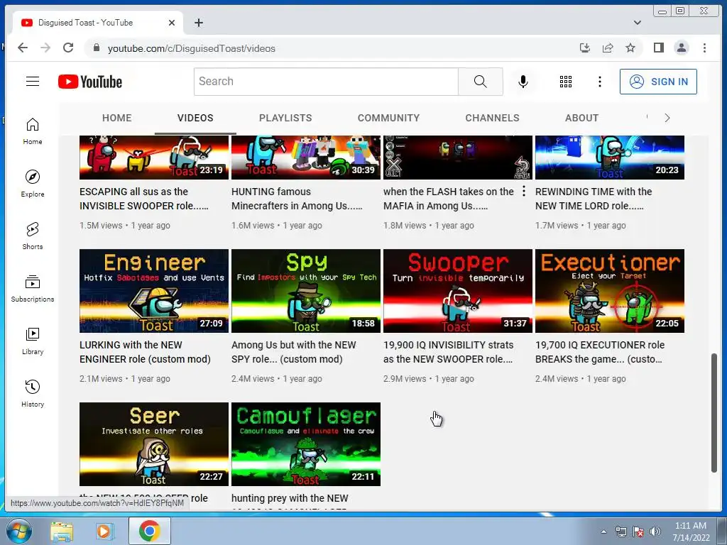Open 'LURKING with the NEW ENGINEER role' title
Image resolution: width=727 pixels, height=545 pixels.
coord(145,352)
